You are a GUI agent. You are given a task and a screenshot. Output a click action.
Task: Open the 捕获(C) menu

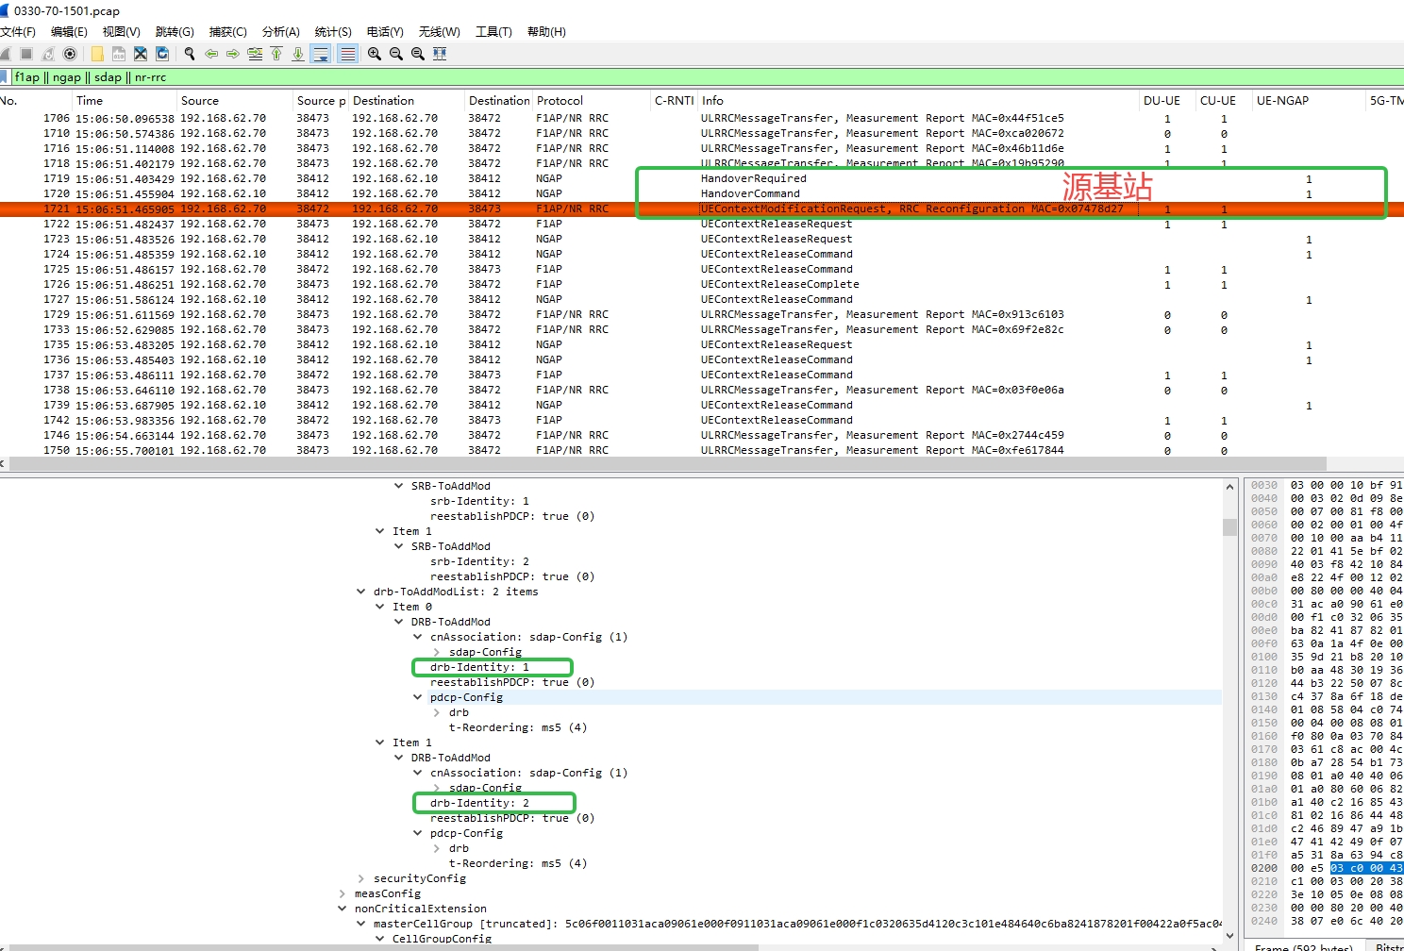point(228,31)
